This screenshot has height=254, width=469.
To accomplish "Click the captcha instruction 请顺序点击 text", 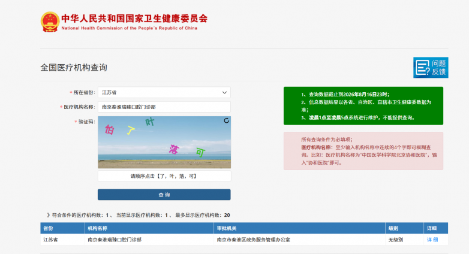I will [164, 176].
